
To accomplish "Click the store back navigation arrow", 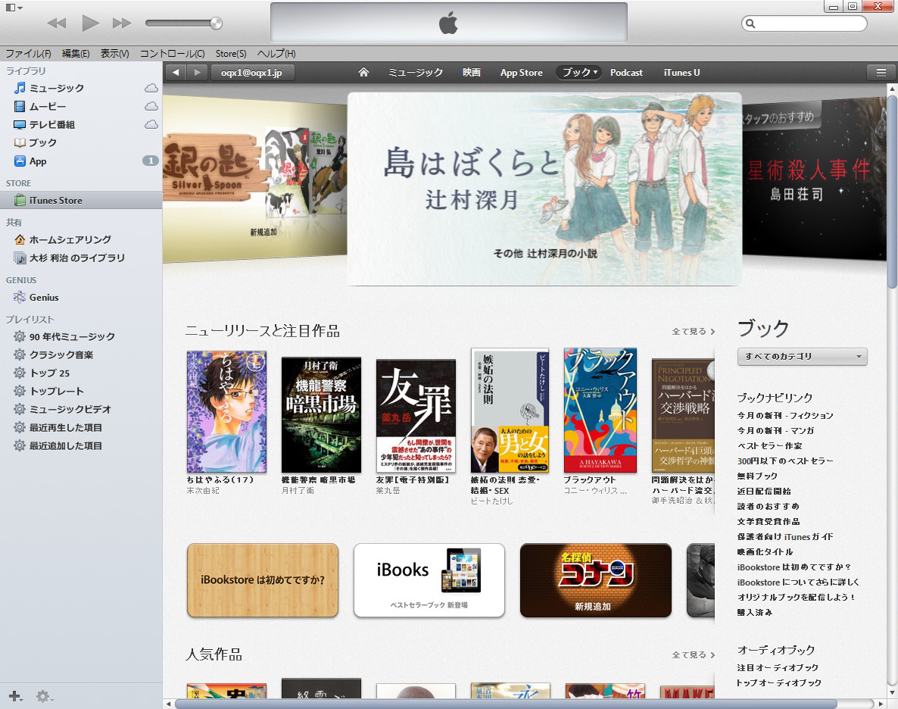I will (176, 72).
